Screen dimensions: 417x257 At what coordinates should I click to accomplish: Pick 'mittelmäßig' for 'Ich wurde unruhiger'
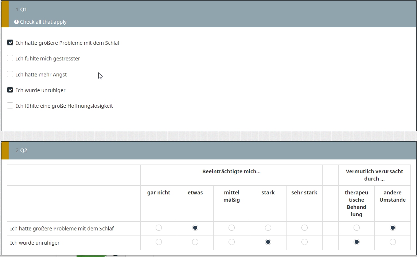(x=231, y=242)
